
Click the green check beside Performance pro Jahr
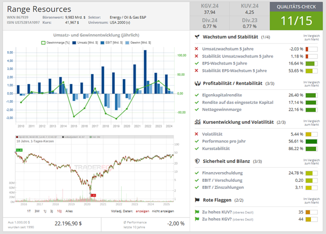click(x=197, y=141)
